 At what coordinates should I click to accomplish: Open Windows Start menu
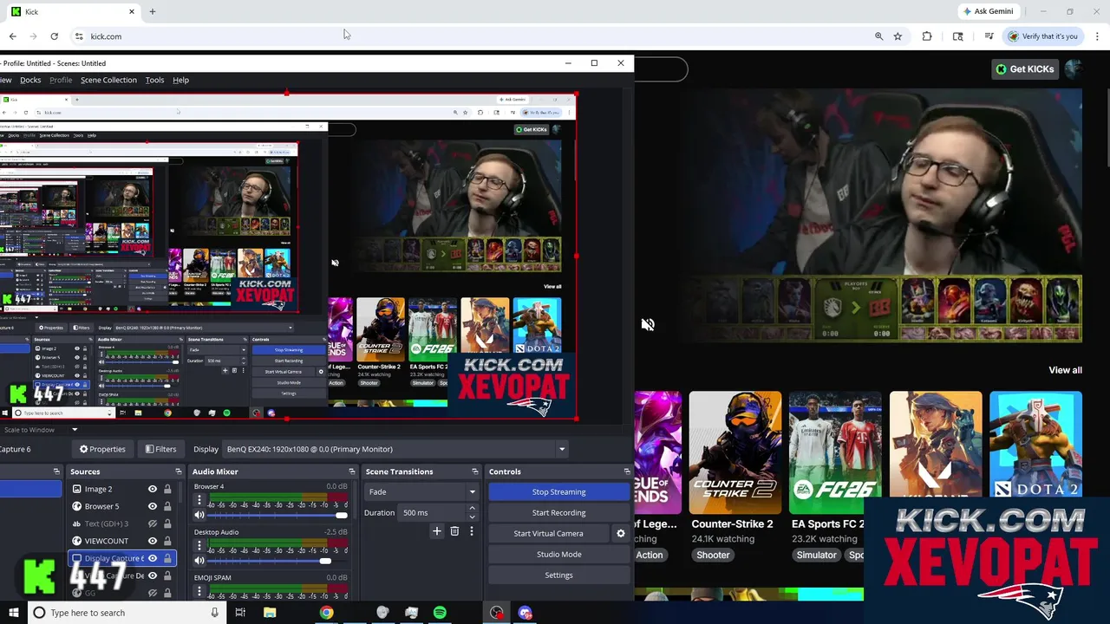click(x=13, y=613)
